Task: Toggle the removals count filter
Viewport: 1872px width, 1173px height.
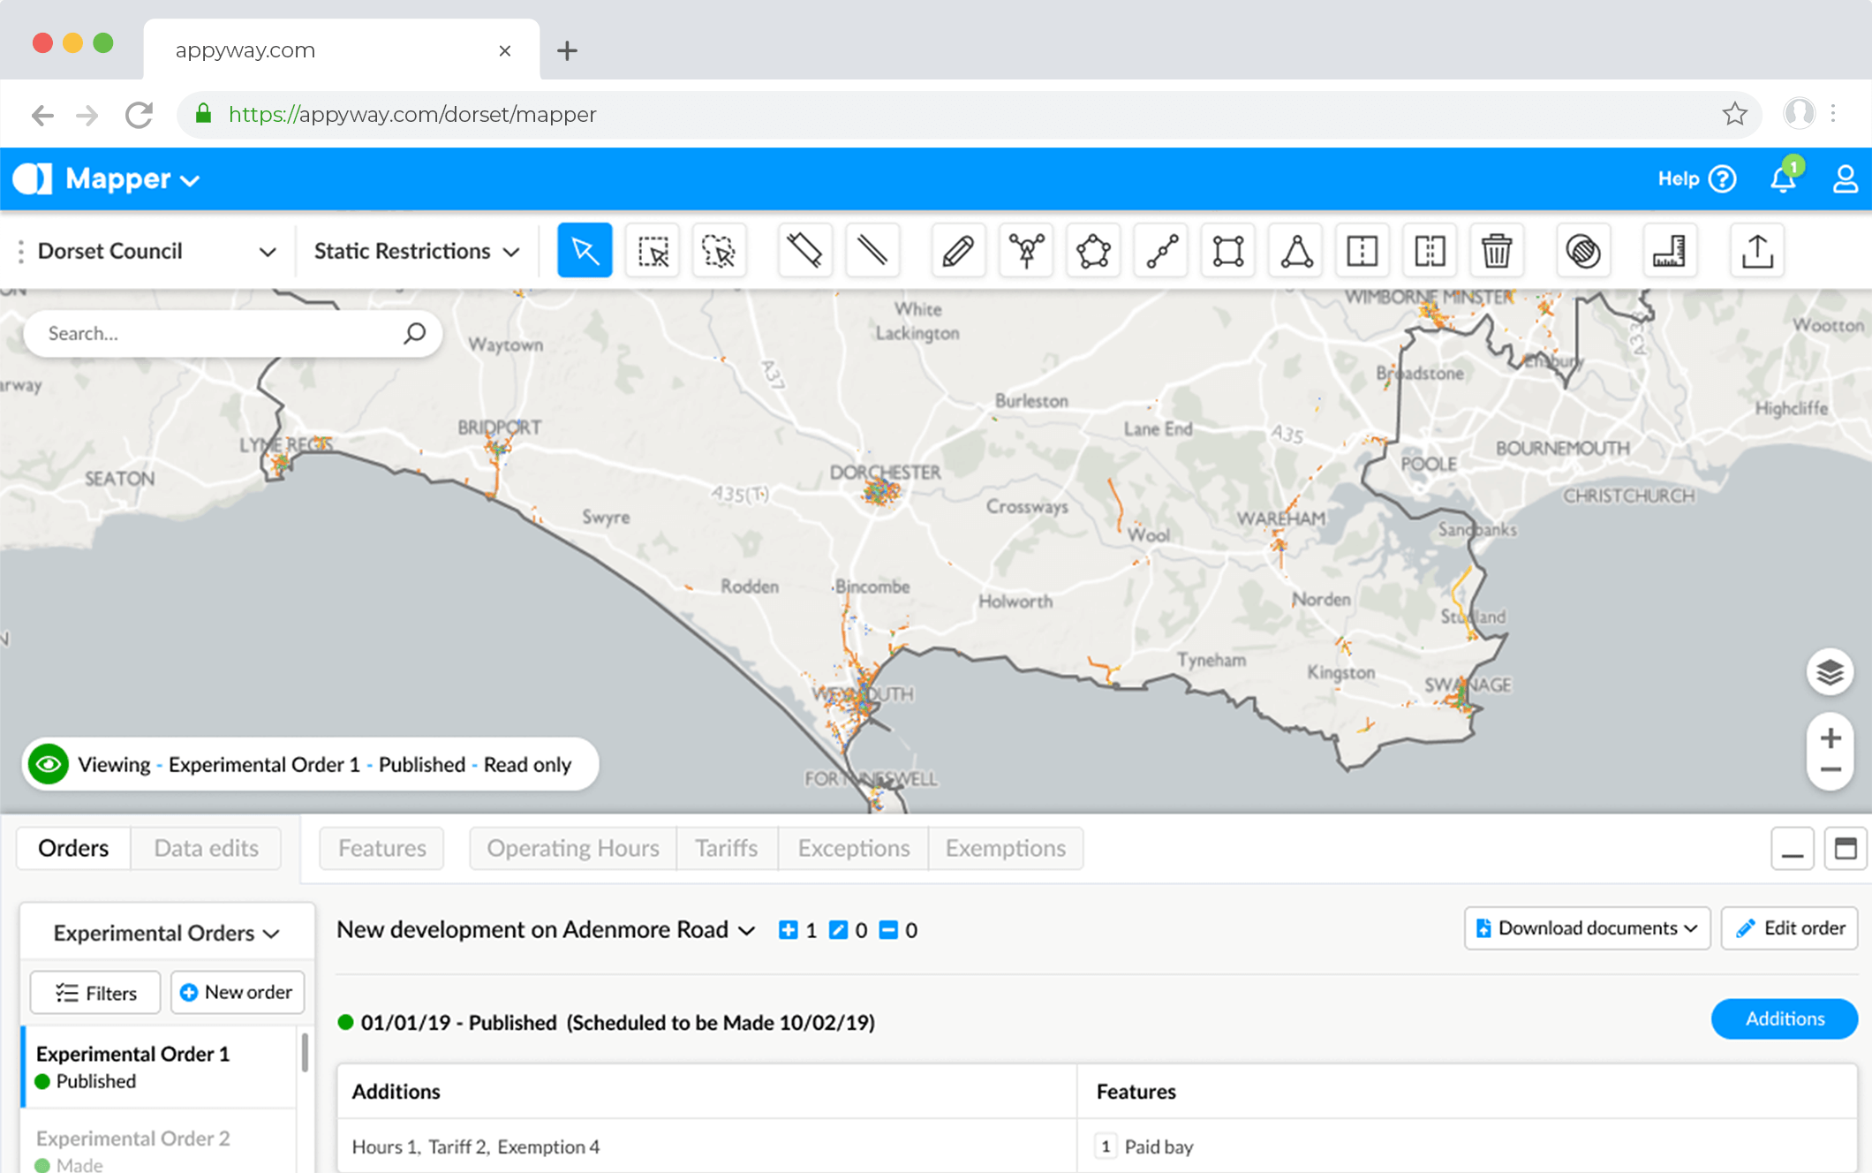Action: (x=888, y=930)
